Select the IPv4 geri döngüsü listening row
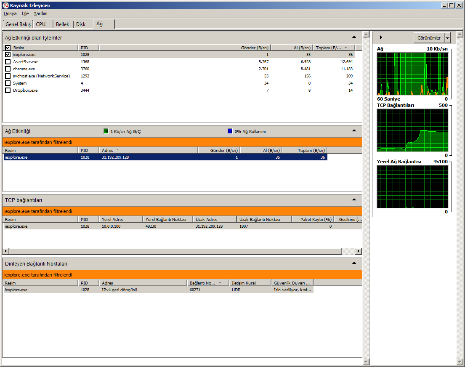This screenshot has width=465, height=367. click(x=159, y=290)
